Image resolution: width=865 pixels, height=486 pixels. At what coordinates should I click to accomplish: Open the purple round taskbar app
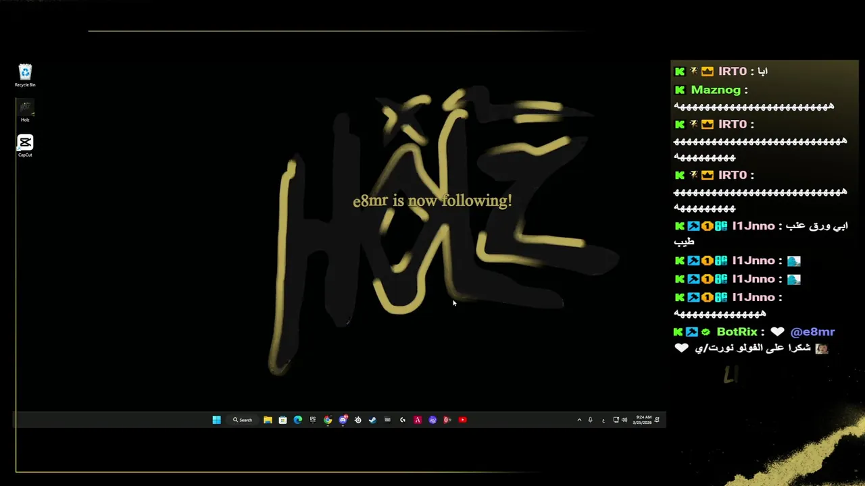(x=432, y=420)
